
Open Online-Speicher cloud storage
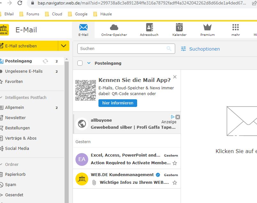click(114, 30)
